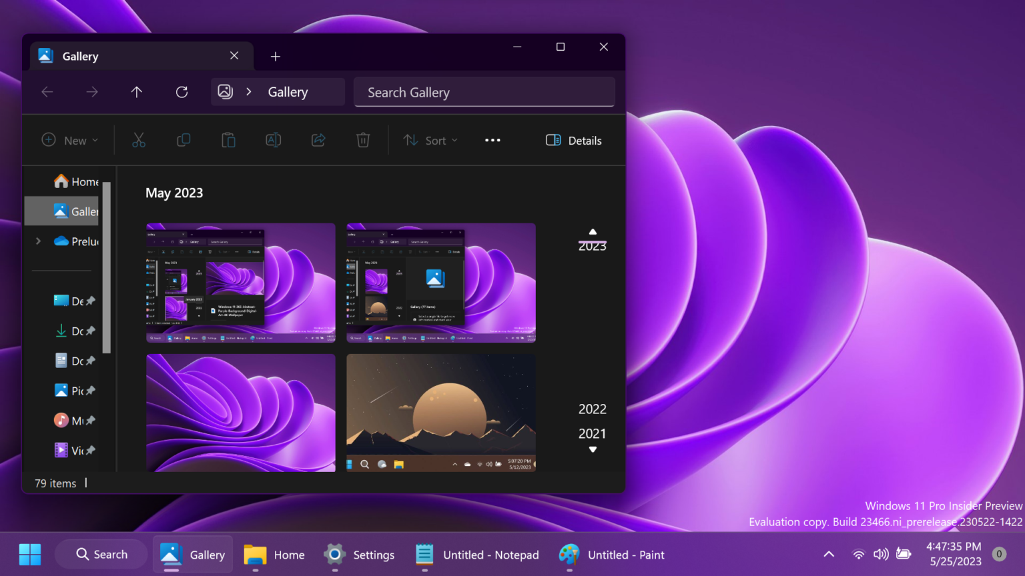Click the Paste icon in the toolbar
Screen dimensions: 1025x576
click(x=228, y=140)
